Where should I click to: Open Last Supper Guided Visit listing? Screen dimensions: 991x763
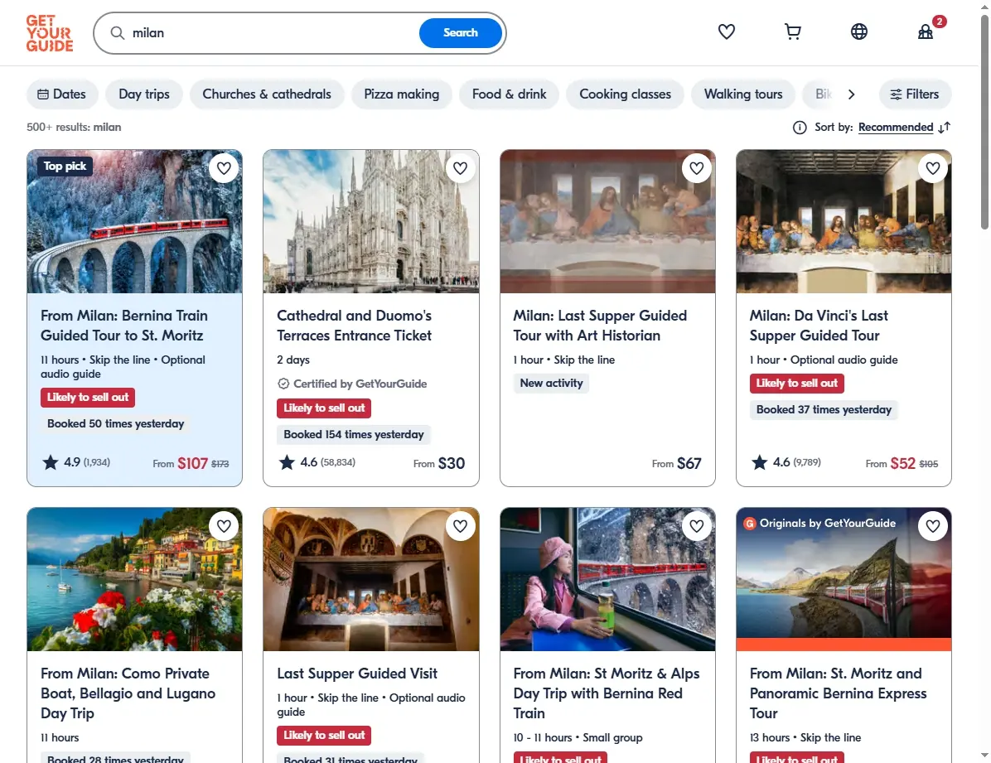click(357, 674)
